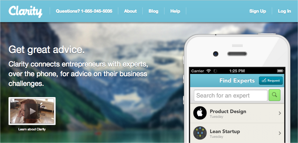Expand the Lean Startup row chevron

click(x=280, y=133)
